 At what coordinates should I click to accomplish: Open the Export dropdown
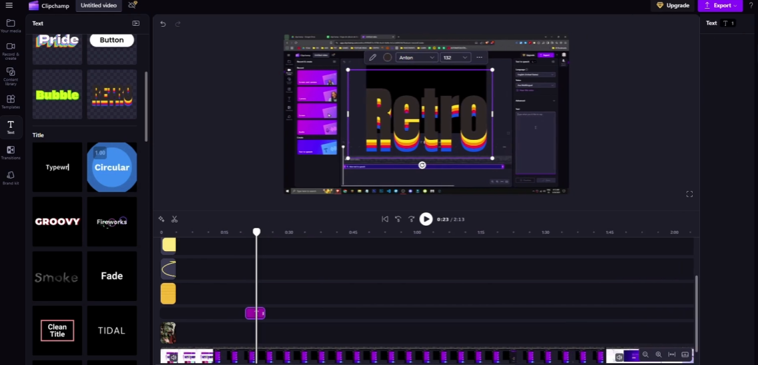pyautogui.click(x=720, y=5)
